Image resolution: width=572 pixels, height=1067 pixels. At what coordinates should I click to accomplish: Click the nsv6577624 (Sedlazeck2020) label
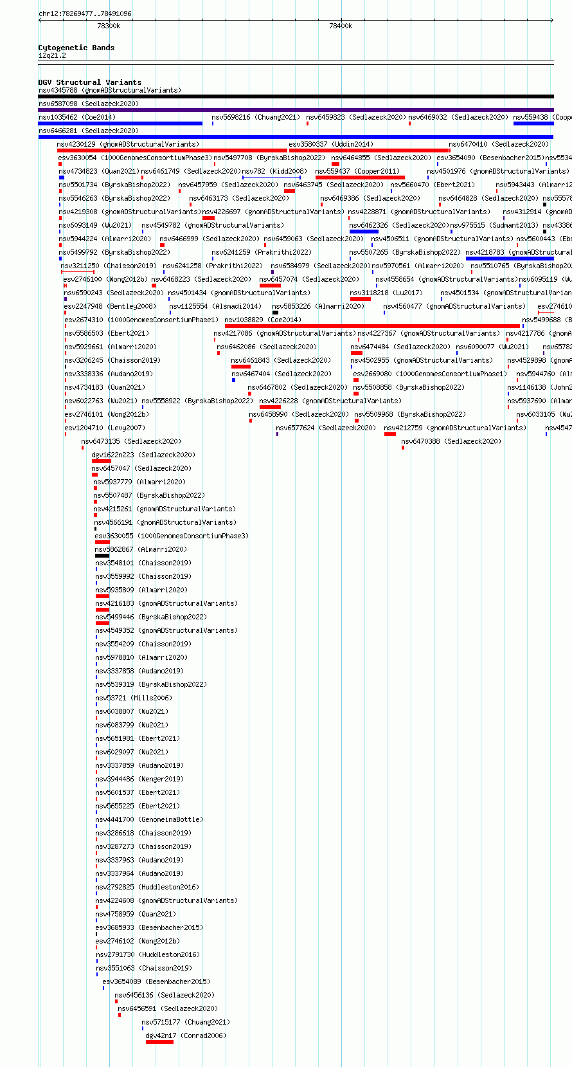326,428
